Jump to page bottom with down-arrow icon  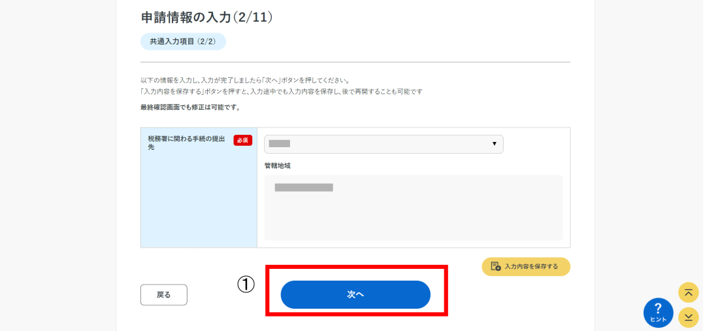688,317
